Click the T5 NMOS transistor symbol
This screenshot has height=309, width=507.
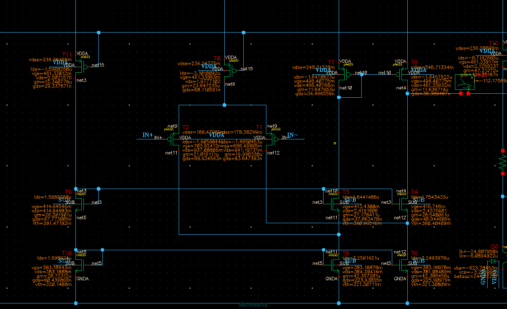pos(334,264)
